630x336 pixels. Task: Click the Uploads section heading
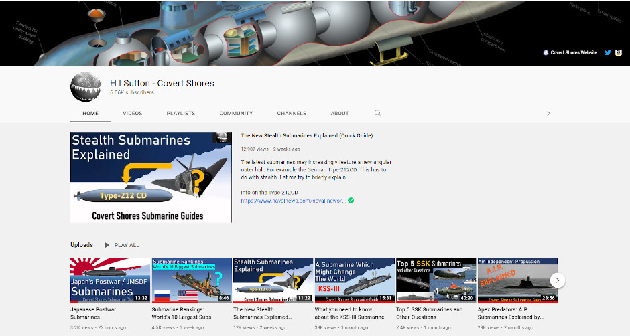[x=82, y=245]
